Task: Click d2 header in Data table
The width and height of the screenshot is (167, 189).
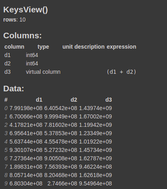Action: [x=74, y=100]
